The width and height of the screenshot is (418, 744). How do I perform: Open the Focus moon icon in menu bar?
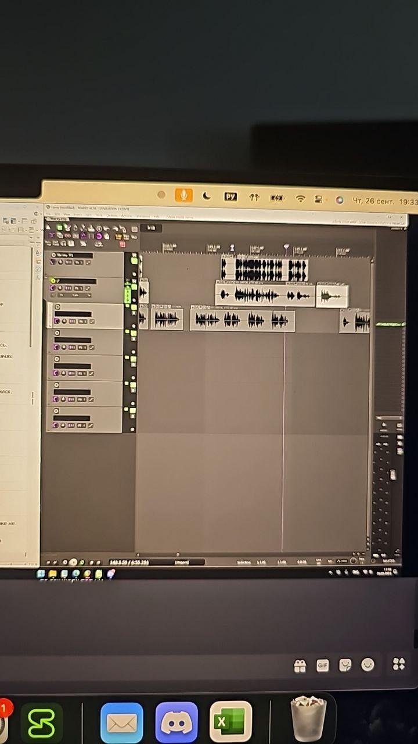(206, 196)
